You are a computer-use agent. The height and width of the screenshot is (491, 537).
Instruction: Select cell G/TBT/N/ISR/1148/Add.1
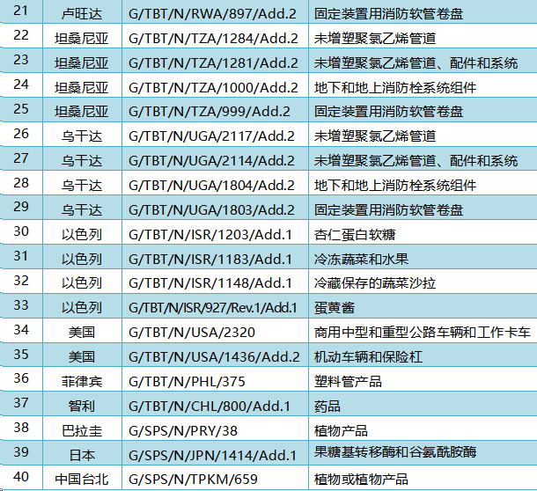click(x=215, y=281)
